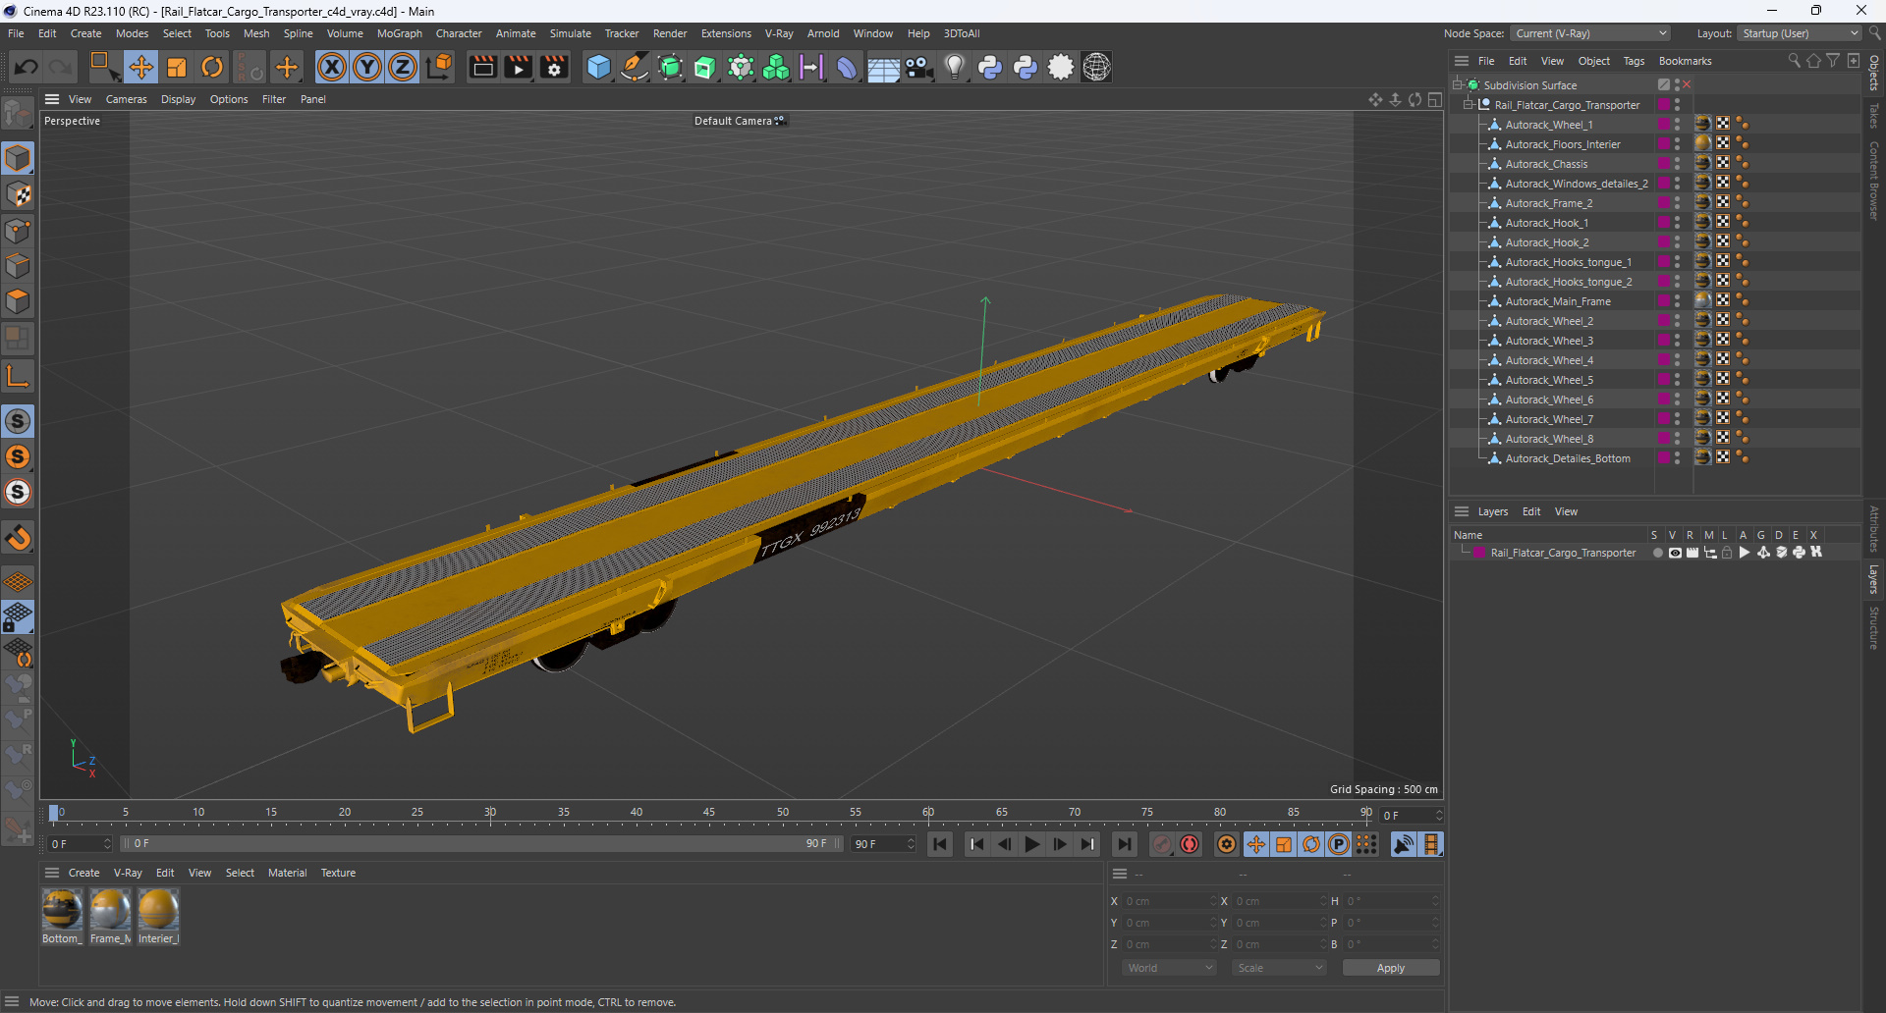1886x1013 pixels.
Task: Add a Floor/sky environment object
Action: (x=883, y=67)
